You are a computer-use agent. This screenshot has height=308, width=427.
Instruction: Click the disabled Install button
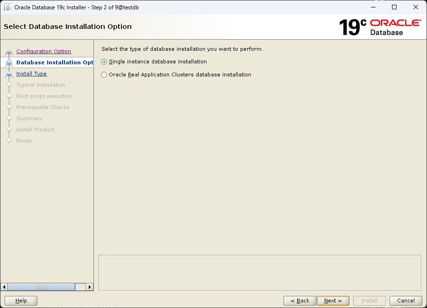(x=369, y=301)
